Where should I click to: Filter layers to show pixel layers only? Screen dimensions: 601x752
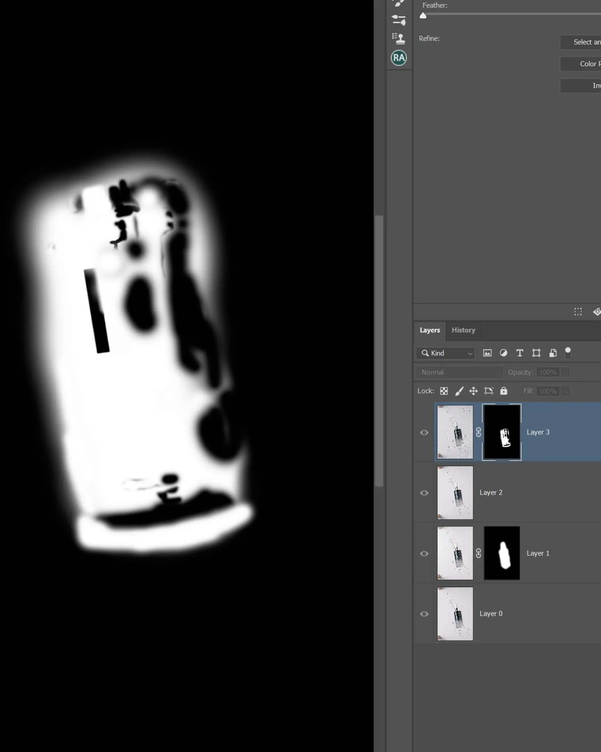pyautogui.click(x=487, y=353)
